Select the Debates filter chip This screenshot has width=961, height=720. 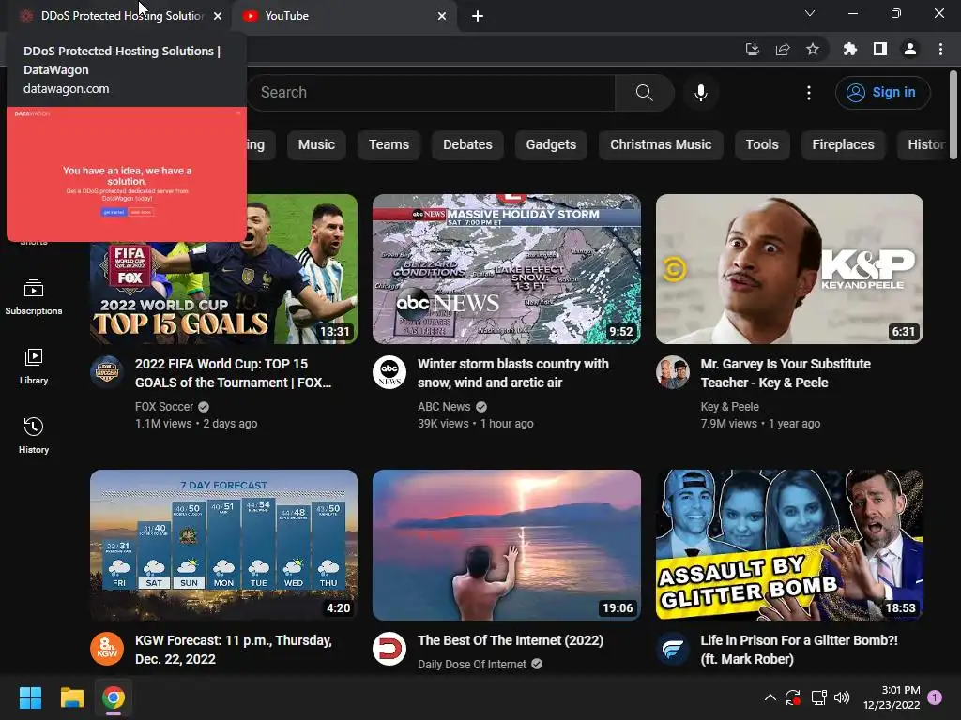click(x=467, y=145)
